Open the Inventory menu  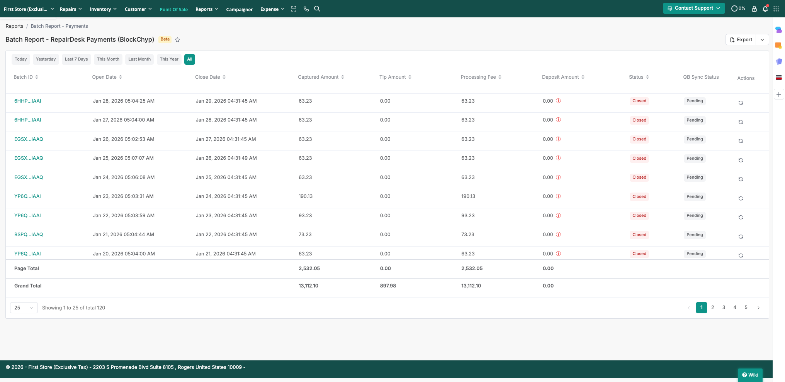pyautogui.click(x=103, y=9)
